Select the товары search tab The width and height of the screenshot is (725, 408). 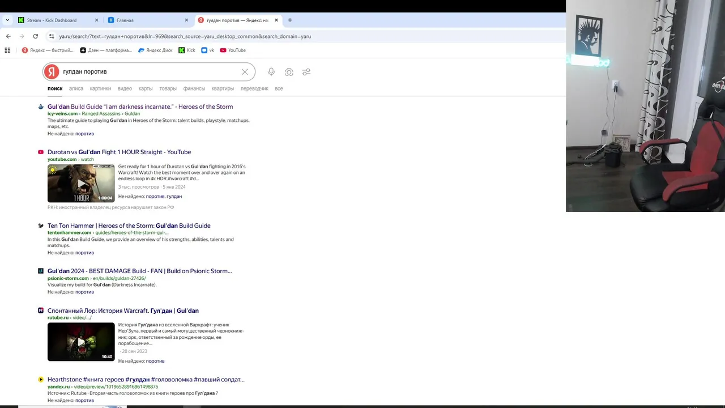click(168, 88)
